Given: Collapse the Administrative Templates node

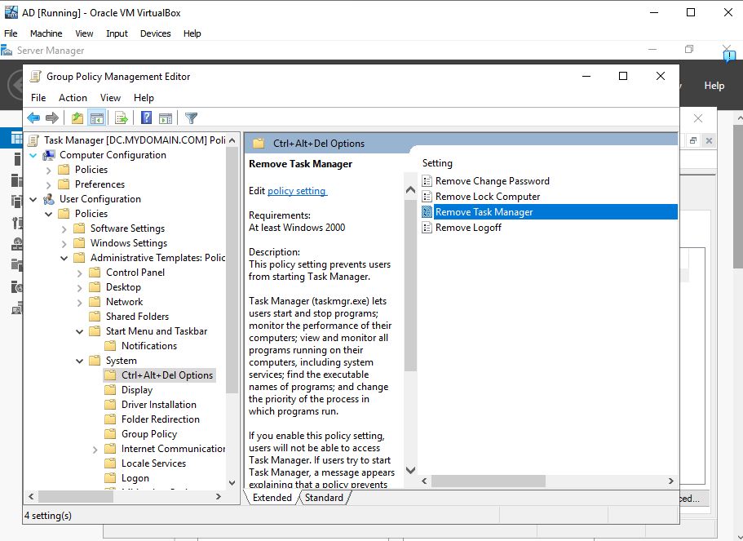Looking at the screenshot, I should coord(64,258).
